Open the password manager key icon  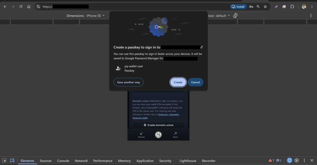pos(251,7)
